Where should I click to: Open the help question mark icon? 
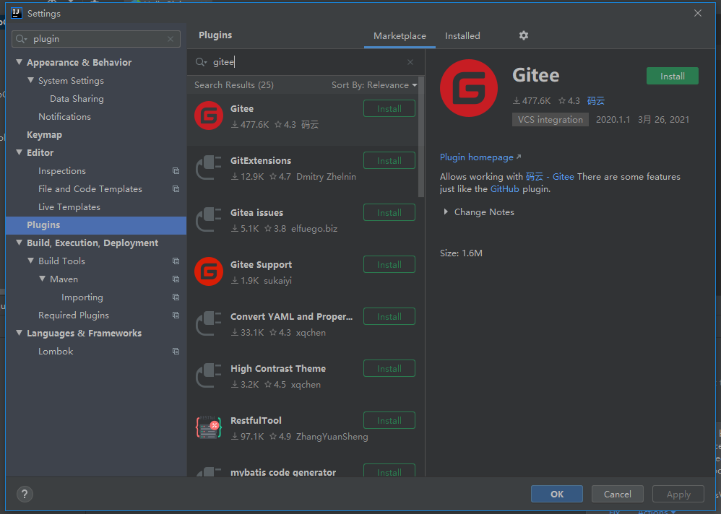(25, 495)
